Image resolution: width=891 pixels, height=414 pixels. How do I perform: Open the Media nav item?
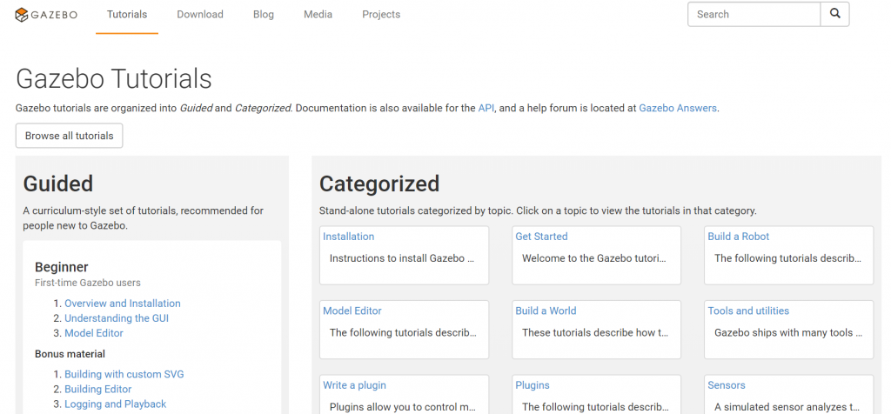pyautogui.click(x=318, y=14)
